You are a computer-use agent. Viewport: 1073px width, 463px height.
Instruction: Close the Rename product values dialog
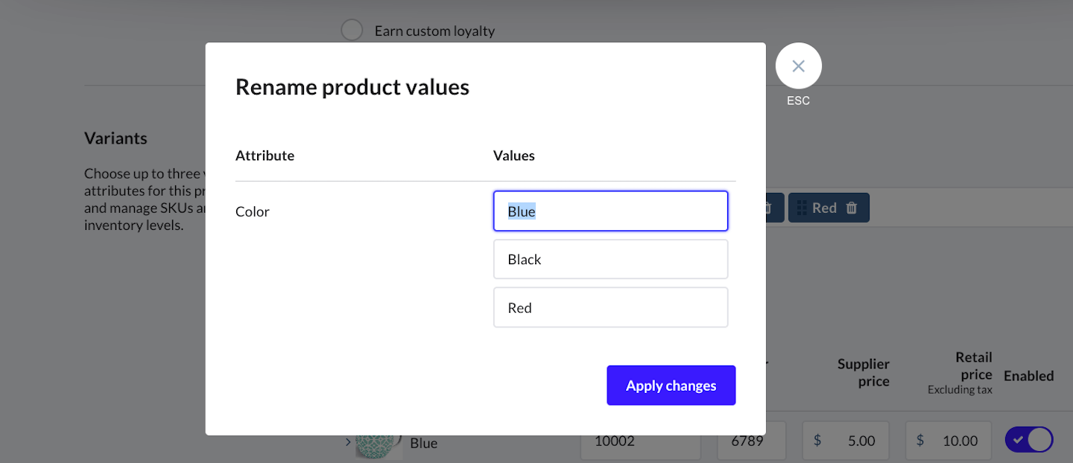click(x=798, y=66)
